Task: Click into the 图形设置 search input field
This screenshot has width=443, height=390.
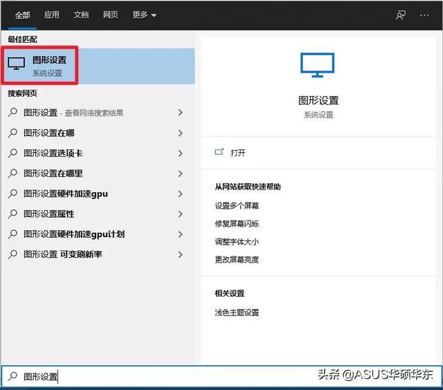Action: (x=221, y=376)
